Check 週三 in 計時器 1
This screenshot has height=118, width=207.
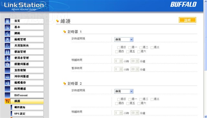point(152,48)
